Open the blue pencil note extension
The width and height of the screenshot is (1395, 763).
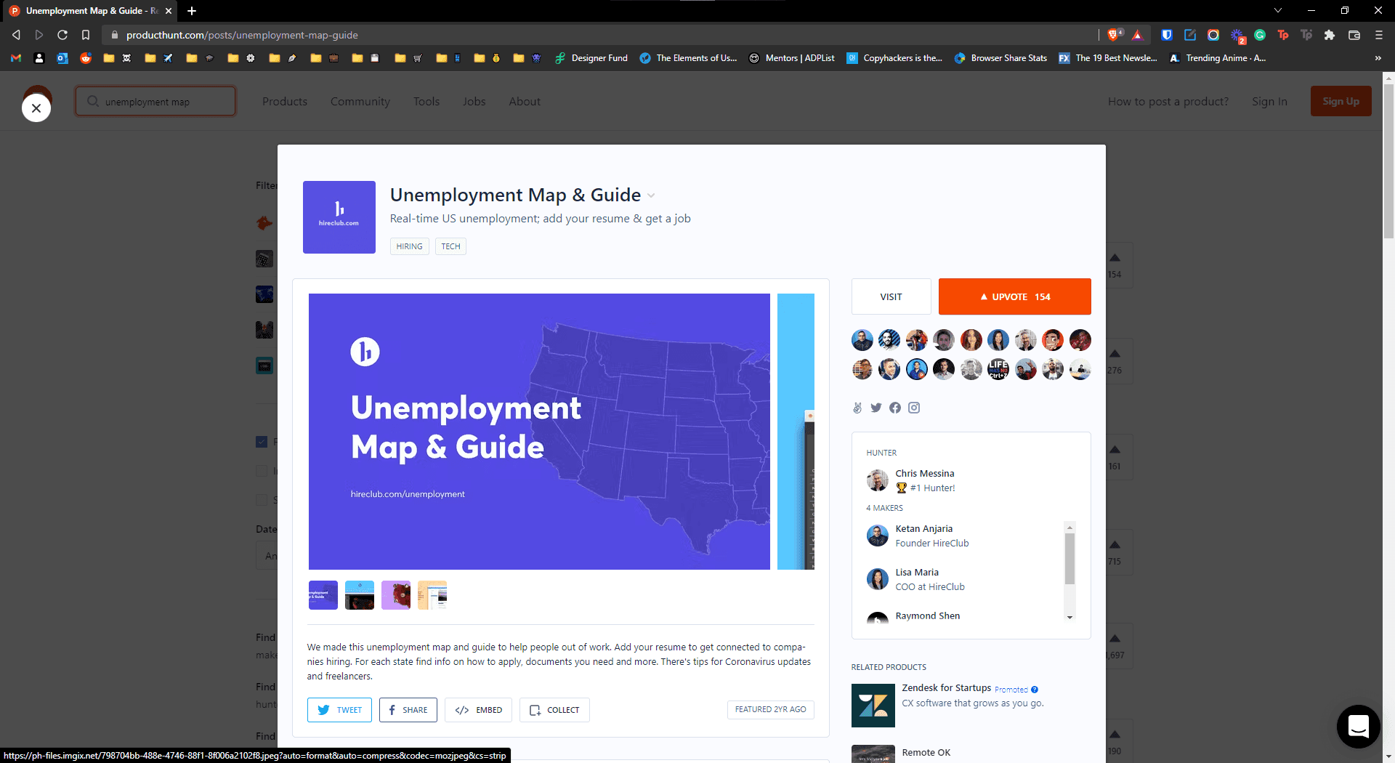tap(1190, 35)
